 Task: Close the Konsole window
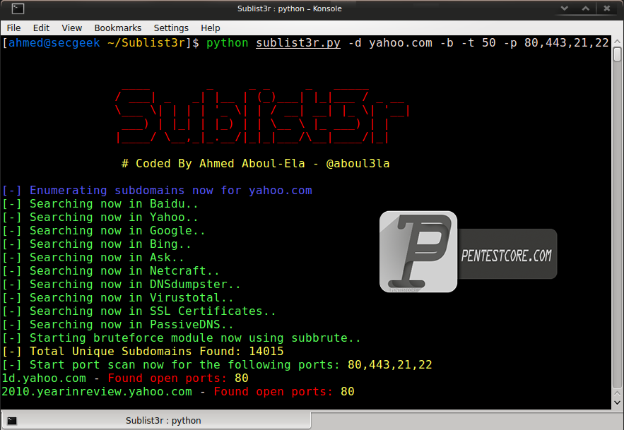(x=606, y=8)
